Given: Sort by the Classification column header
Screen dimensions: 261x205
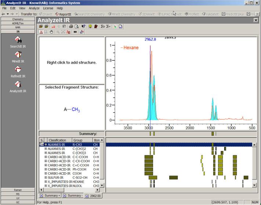Looking at the screenshot, I should [59, 140].
